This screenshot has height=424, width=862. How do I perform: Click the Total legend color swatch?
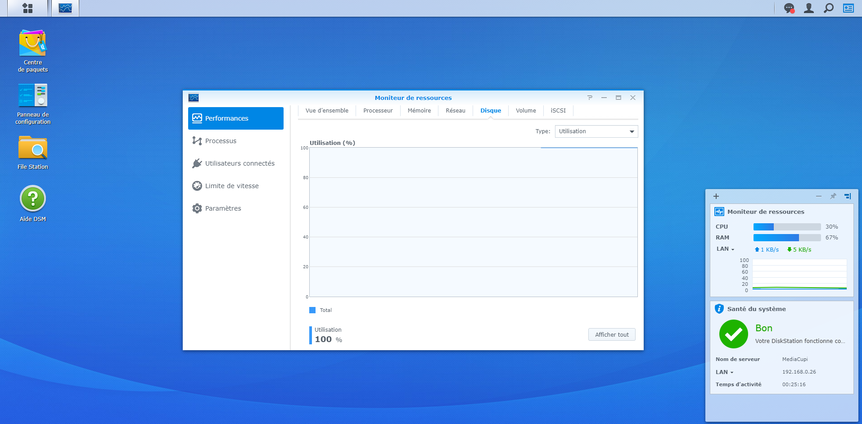coord(312,310)
